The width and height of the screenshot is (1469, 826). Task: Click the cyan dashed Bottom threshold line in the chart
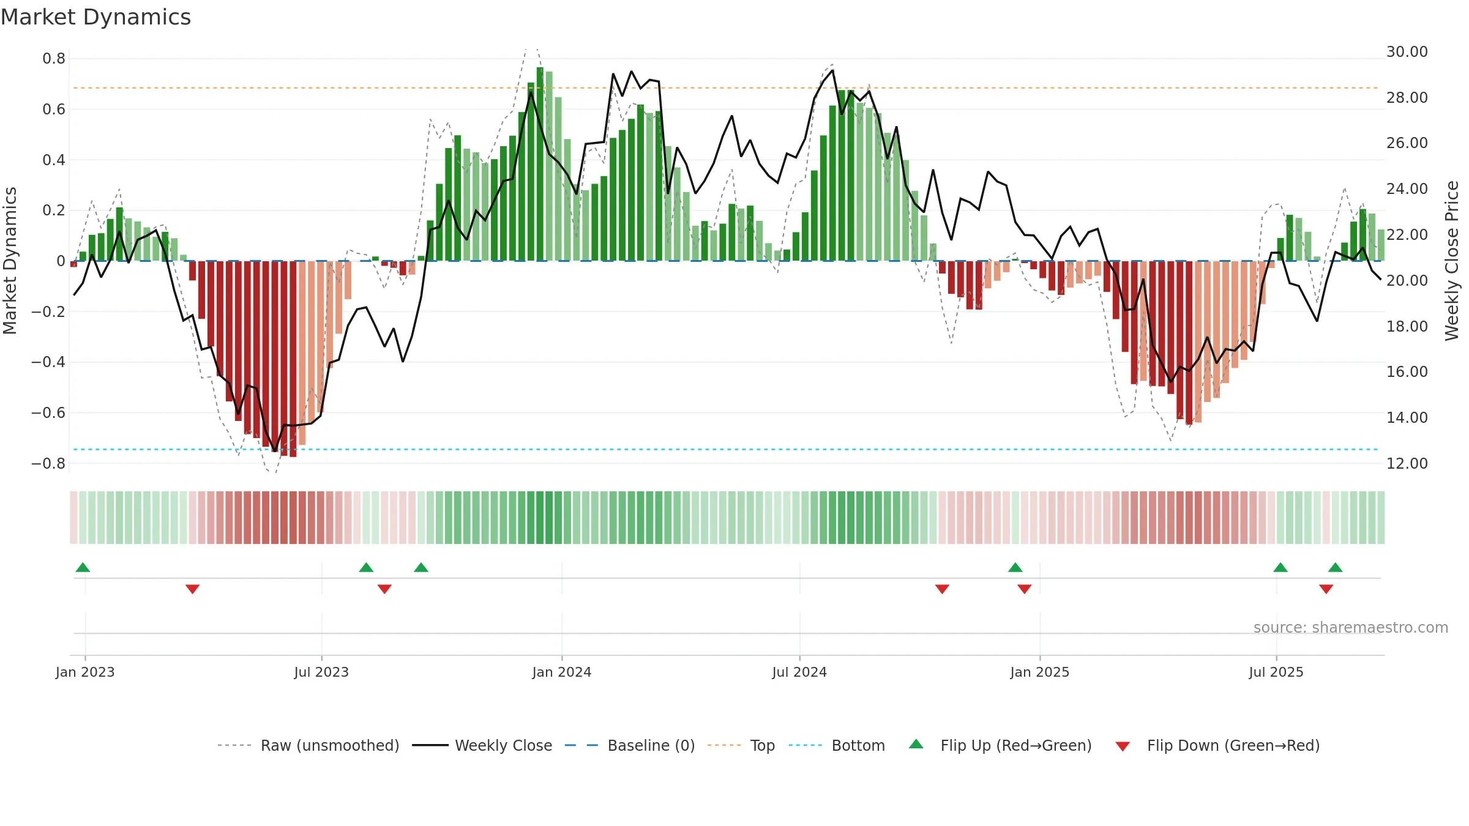coord(725,450)
